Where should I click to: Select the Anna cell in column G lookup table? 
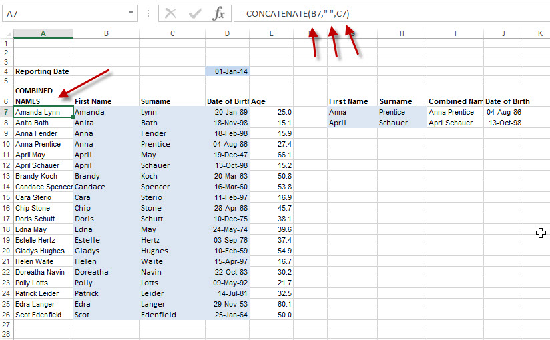pos(352,112)
